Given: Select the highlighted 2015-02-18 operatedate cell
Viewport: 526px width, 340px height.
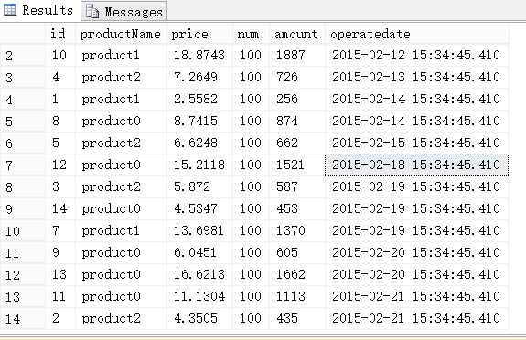Looking at the screenshot, I should [416, 165].
